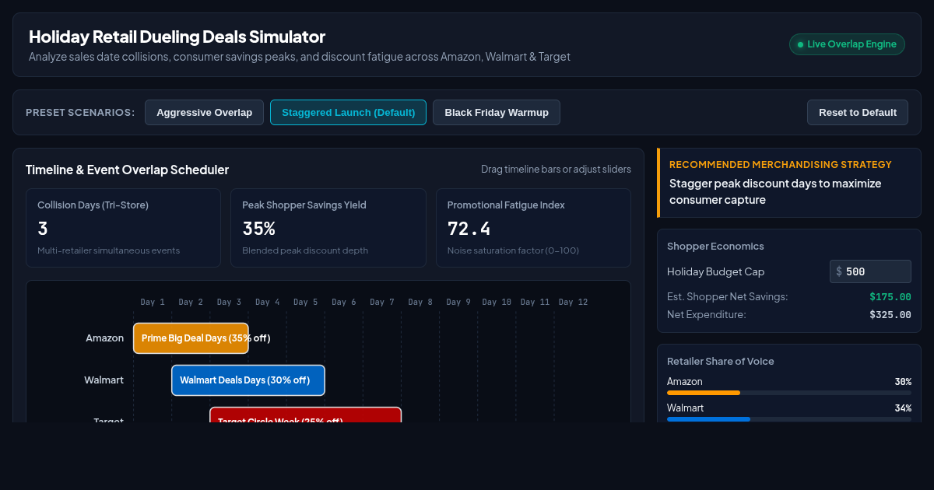Click the Walmart row label in timeline
Screen dimensions: 934x490
(104, 380)
